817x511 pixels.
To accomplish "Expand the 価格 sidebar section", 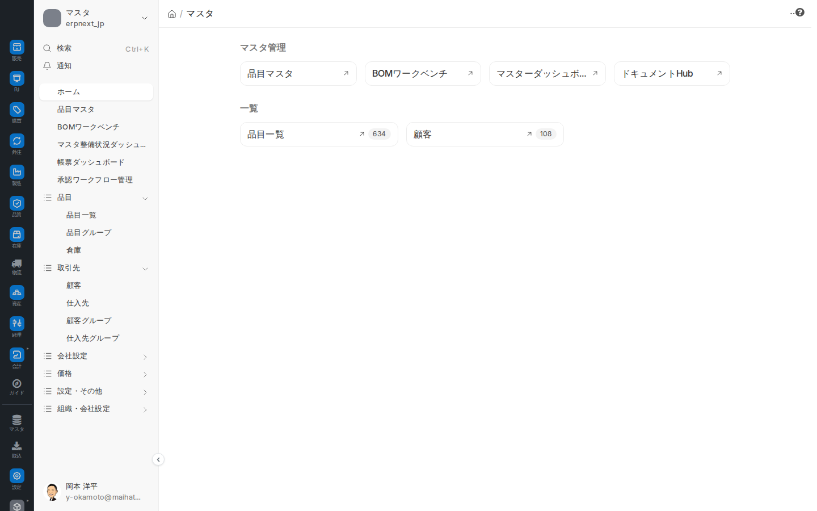I will [x=145, y=374].
